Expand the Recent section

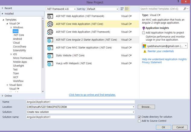click(x=2, y=8)
